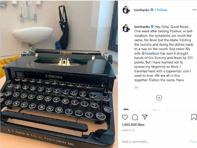Open post permalink via March date
The image size is (197, 148).
pos(128,130)
